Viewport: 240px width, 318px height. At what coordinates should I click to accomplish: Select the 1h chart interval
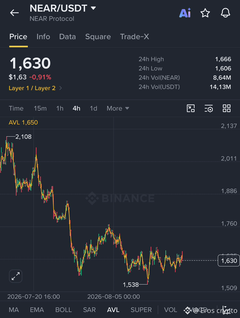[60, 109]
